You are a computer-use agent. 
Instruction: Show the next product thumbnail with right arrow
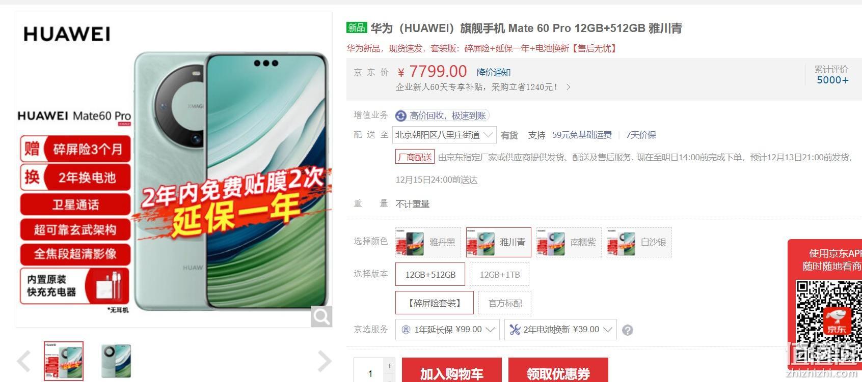coord(325,362)
